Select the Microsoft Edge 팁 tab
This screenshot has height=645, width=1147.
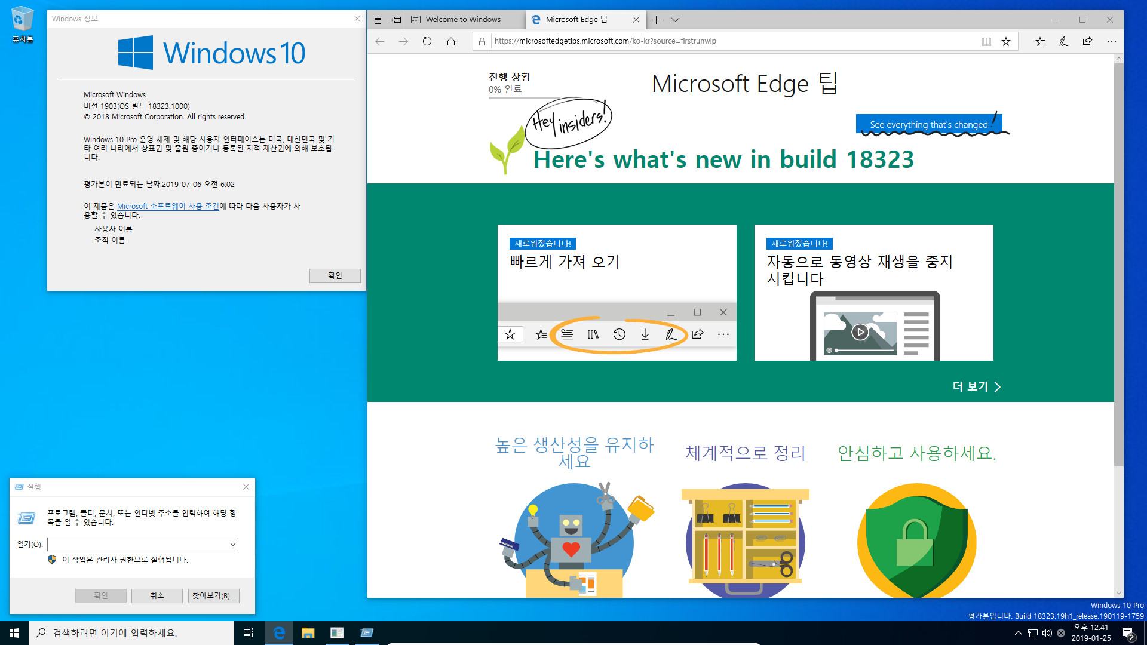tap(576, 20)
